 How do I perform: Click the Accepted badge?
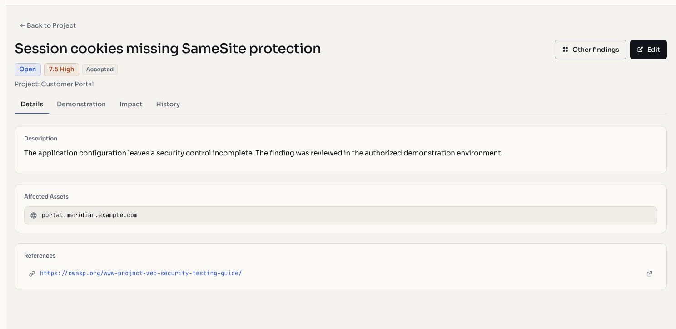point(99,70)
